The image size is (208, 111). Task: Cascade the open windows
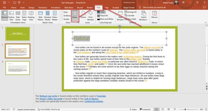click(129, 15)
